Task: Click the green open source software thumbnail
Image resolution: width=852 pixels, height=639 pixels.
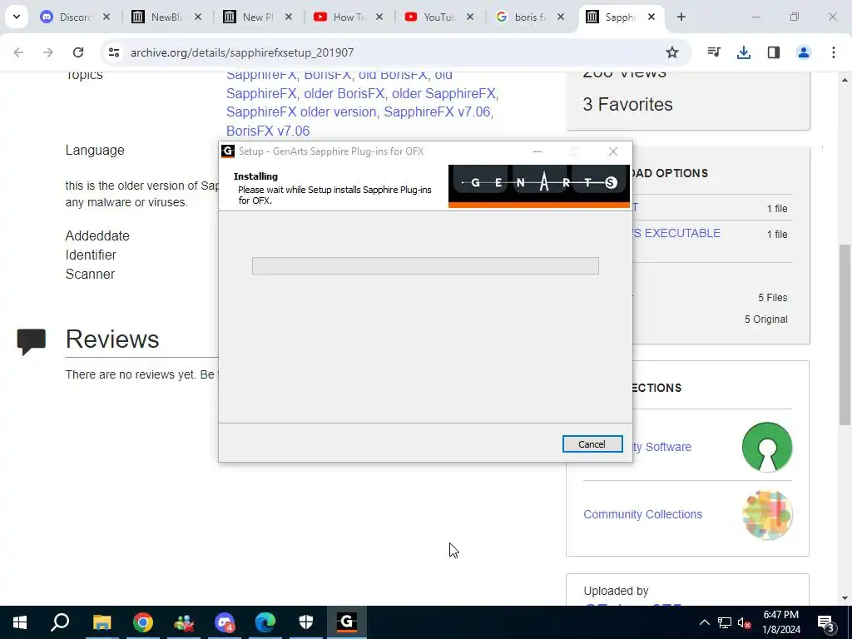Action: click(766, 447)
